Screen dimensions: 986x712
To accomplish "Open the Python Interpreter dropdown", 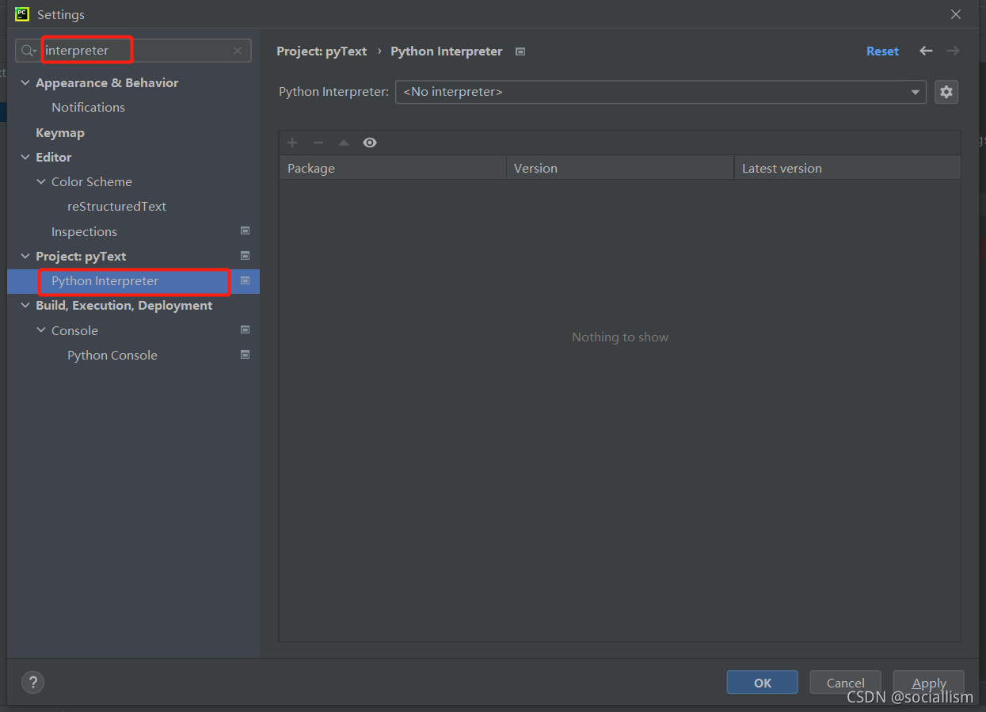I will (x=661, y=92).
